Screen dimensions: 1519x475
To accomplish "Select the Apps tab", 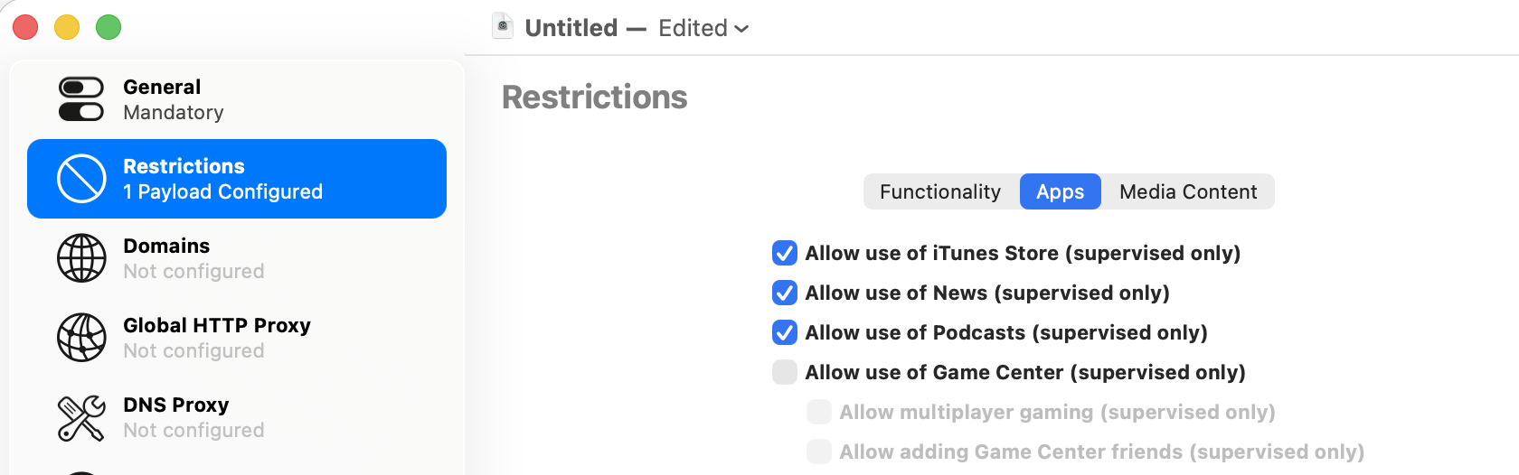I will coord(1060,191).
